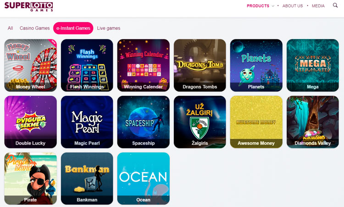The height and width of the screenshot is (207, 344).
Task: Open the Dragons Tombs game tile
Action: (200, 65)
